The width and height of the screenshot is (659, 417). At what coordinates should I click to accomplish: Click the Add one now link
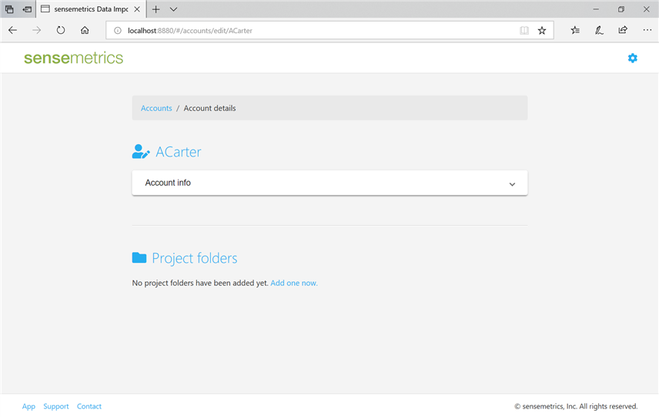click(x=294, y=283)
